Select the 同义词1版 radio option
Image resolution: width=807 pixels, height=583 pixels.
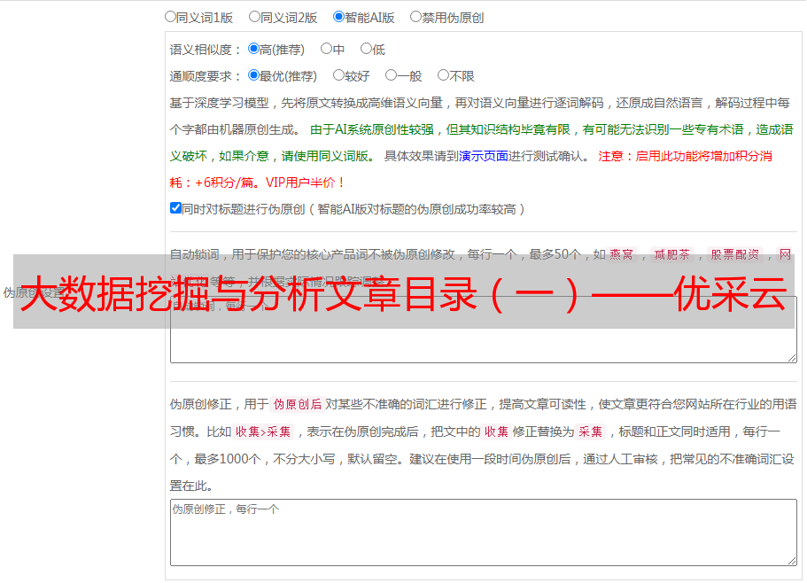tap(170, 17)
